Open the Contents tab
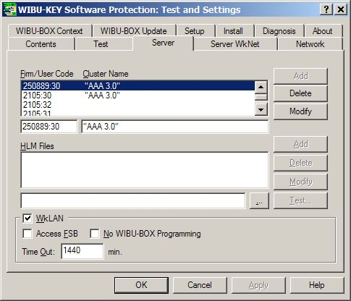The width and height of the screenshot is (351, 301). (x=41, y=44)
